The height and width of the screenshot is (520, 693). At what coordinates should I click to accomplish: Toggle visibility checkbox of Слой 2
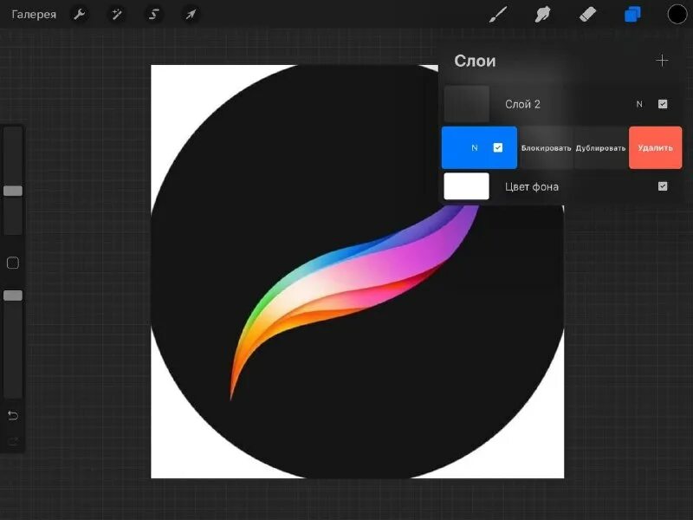click(x=663, y=103)
